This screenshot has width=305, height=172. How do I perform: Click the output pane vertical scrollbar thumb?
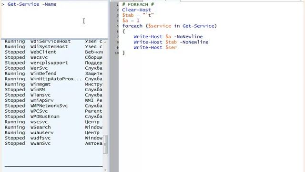[105, 144]
